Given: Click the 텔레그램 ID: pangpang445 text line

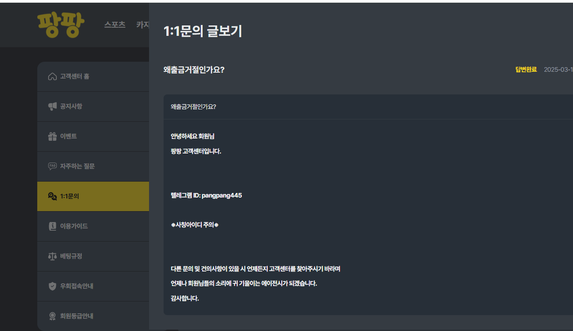Looking at the screenshot, I should click(x=206, y=195).
